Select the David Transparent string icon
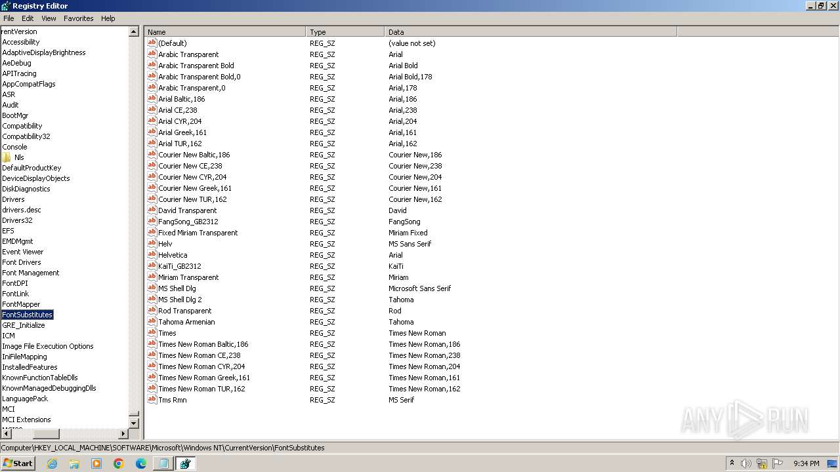Screen dimensions: 840x472 pyautogui.click(x=152, y=210)
